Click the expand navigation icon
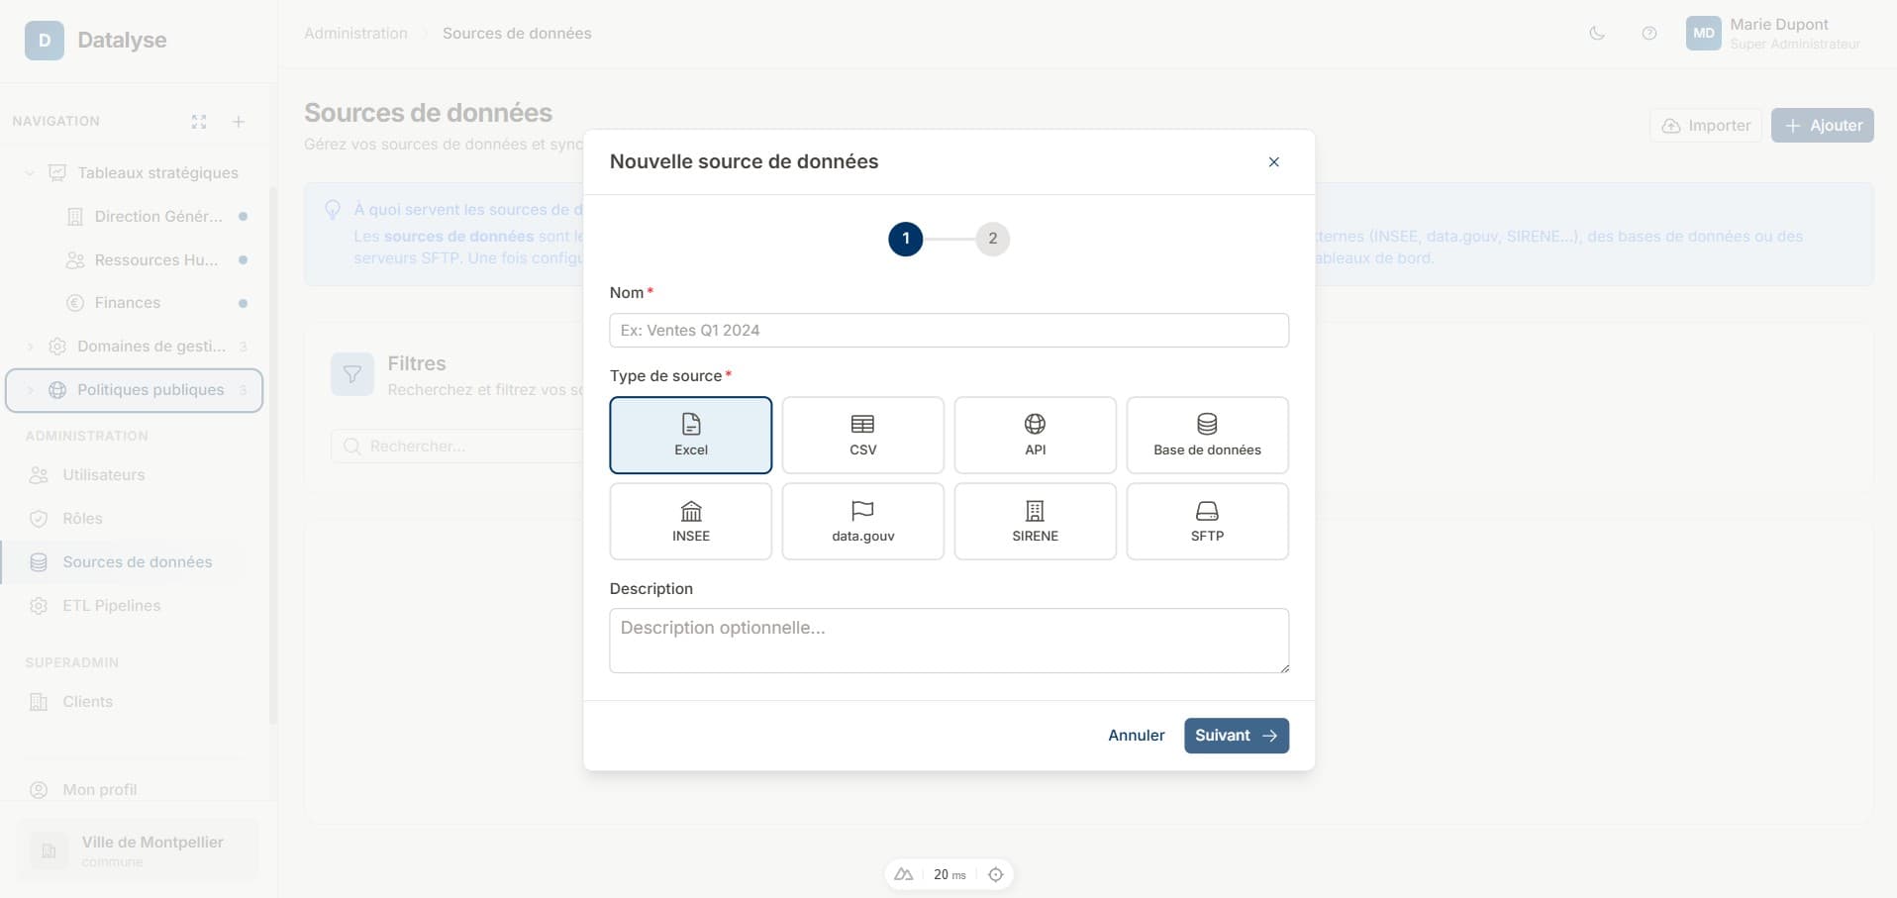 point(199,122)
